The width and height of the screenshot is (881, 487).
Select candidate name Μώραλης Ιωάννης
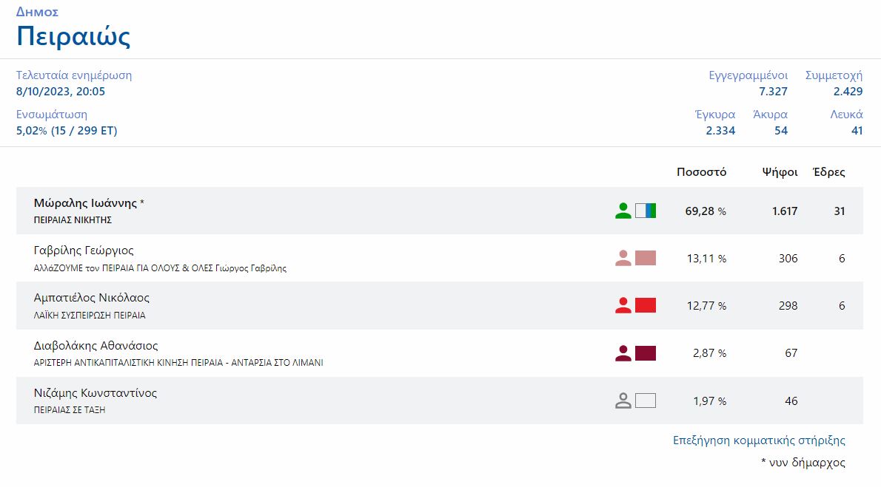click(86, 202)
